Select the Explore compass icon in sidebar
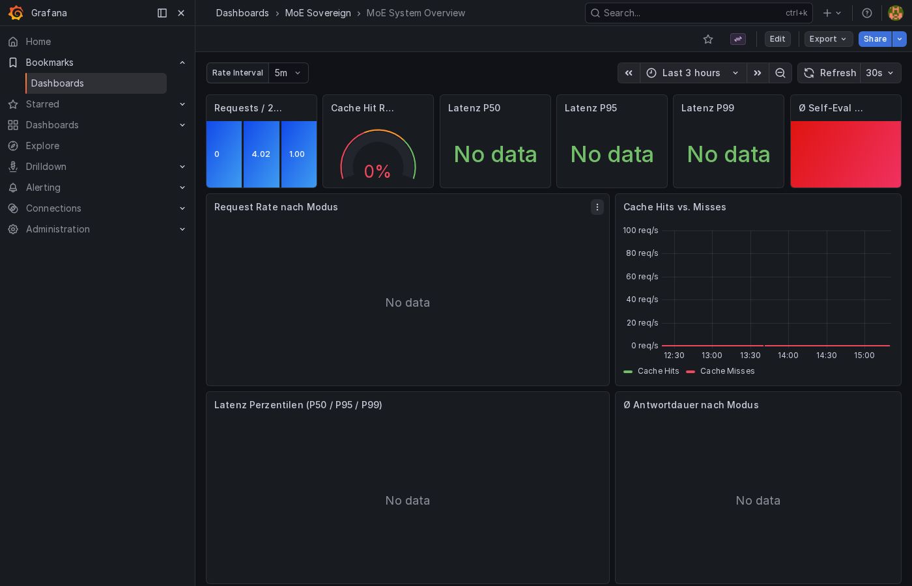The height and width of the screenshot is (586, 912). tap(12, 146)
